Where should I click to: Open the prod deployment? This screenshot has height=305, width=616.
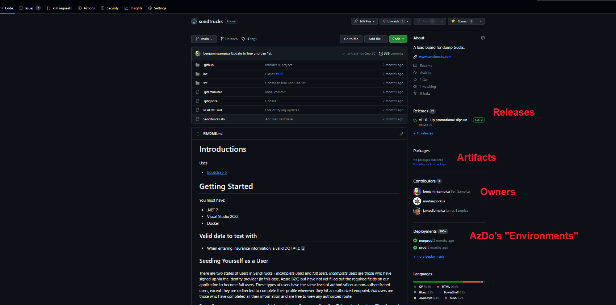[423, 248]
